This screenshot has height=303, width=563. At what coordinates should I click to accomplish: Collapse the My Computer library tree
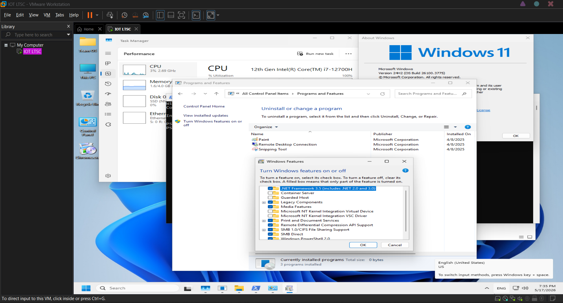tap(6, 45)
